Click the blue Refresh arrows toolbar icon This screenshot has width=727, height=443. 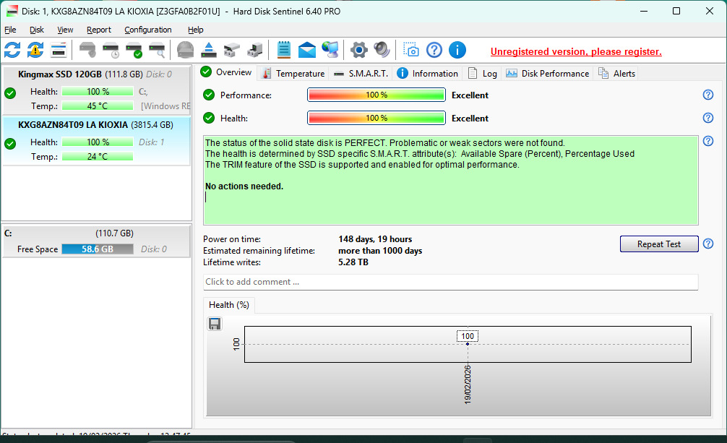click(x=12, y=50)
